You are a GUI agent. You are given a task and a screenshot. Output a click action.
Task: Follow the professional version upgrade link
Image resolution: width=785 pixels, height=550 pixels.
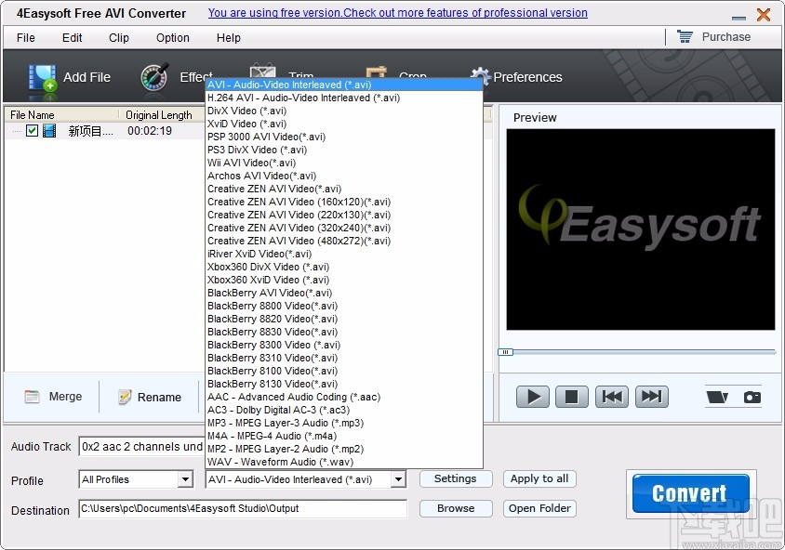pos(397,12)
